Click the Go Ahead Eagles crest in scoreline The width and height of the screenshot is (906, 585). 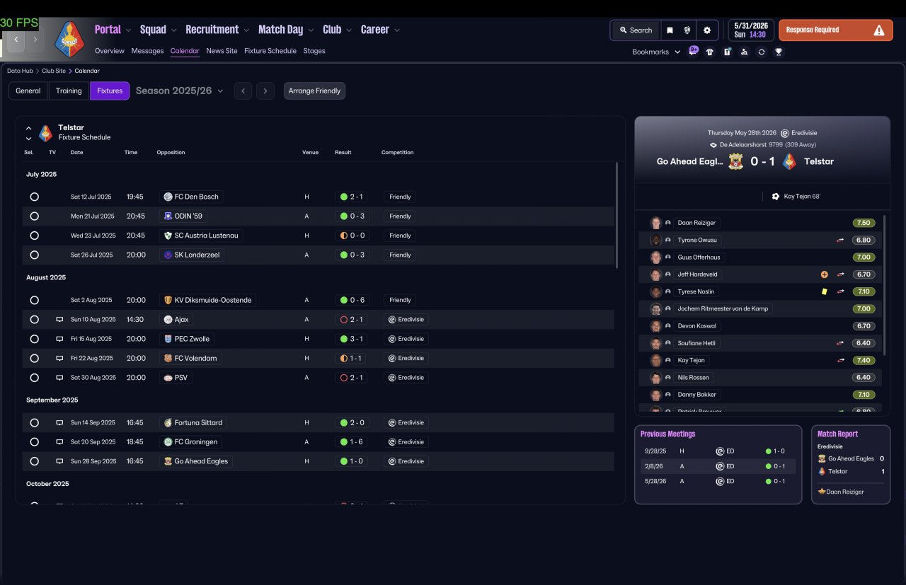[736, 161]
